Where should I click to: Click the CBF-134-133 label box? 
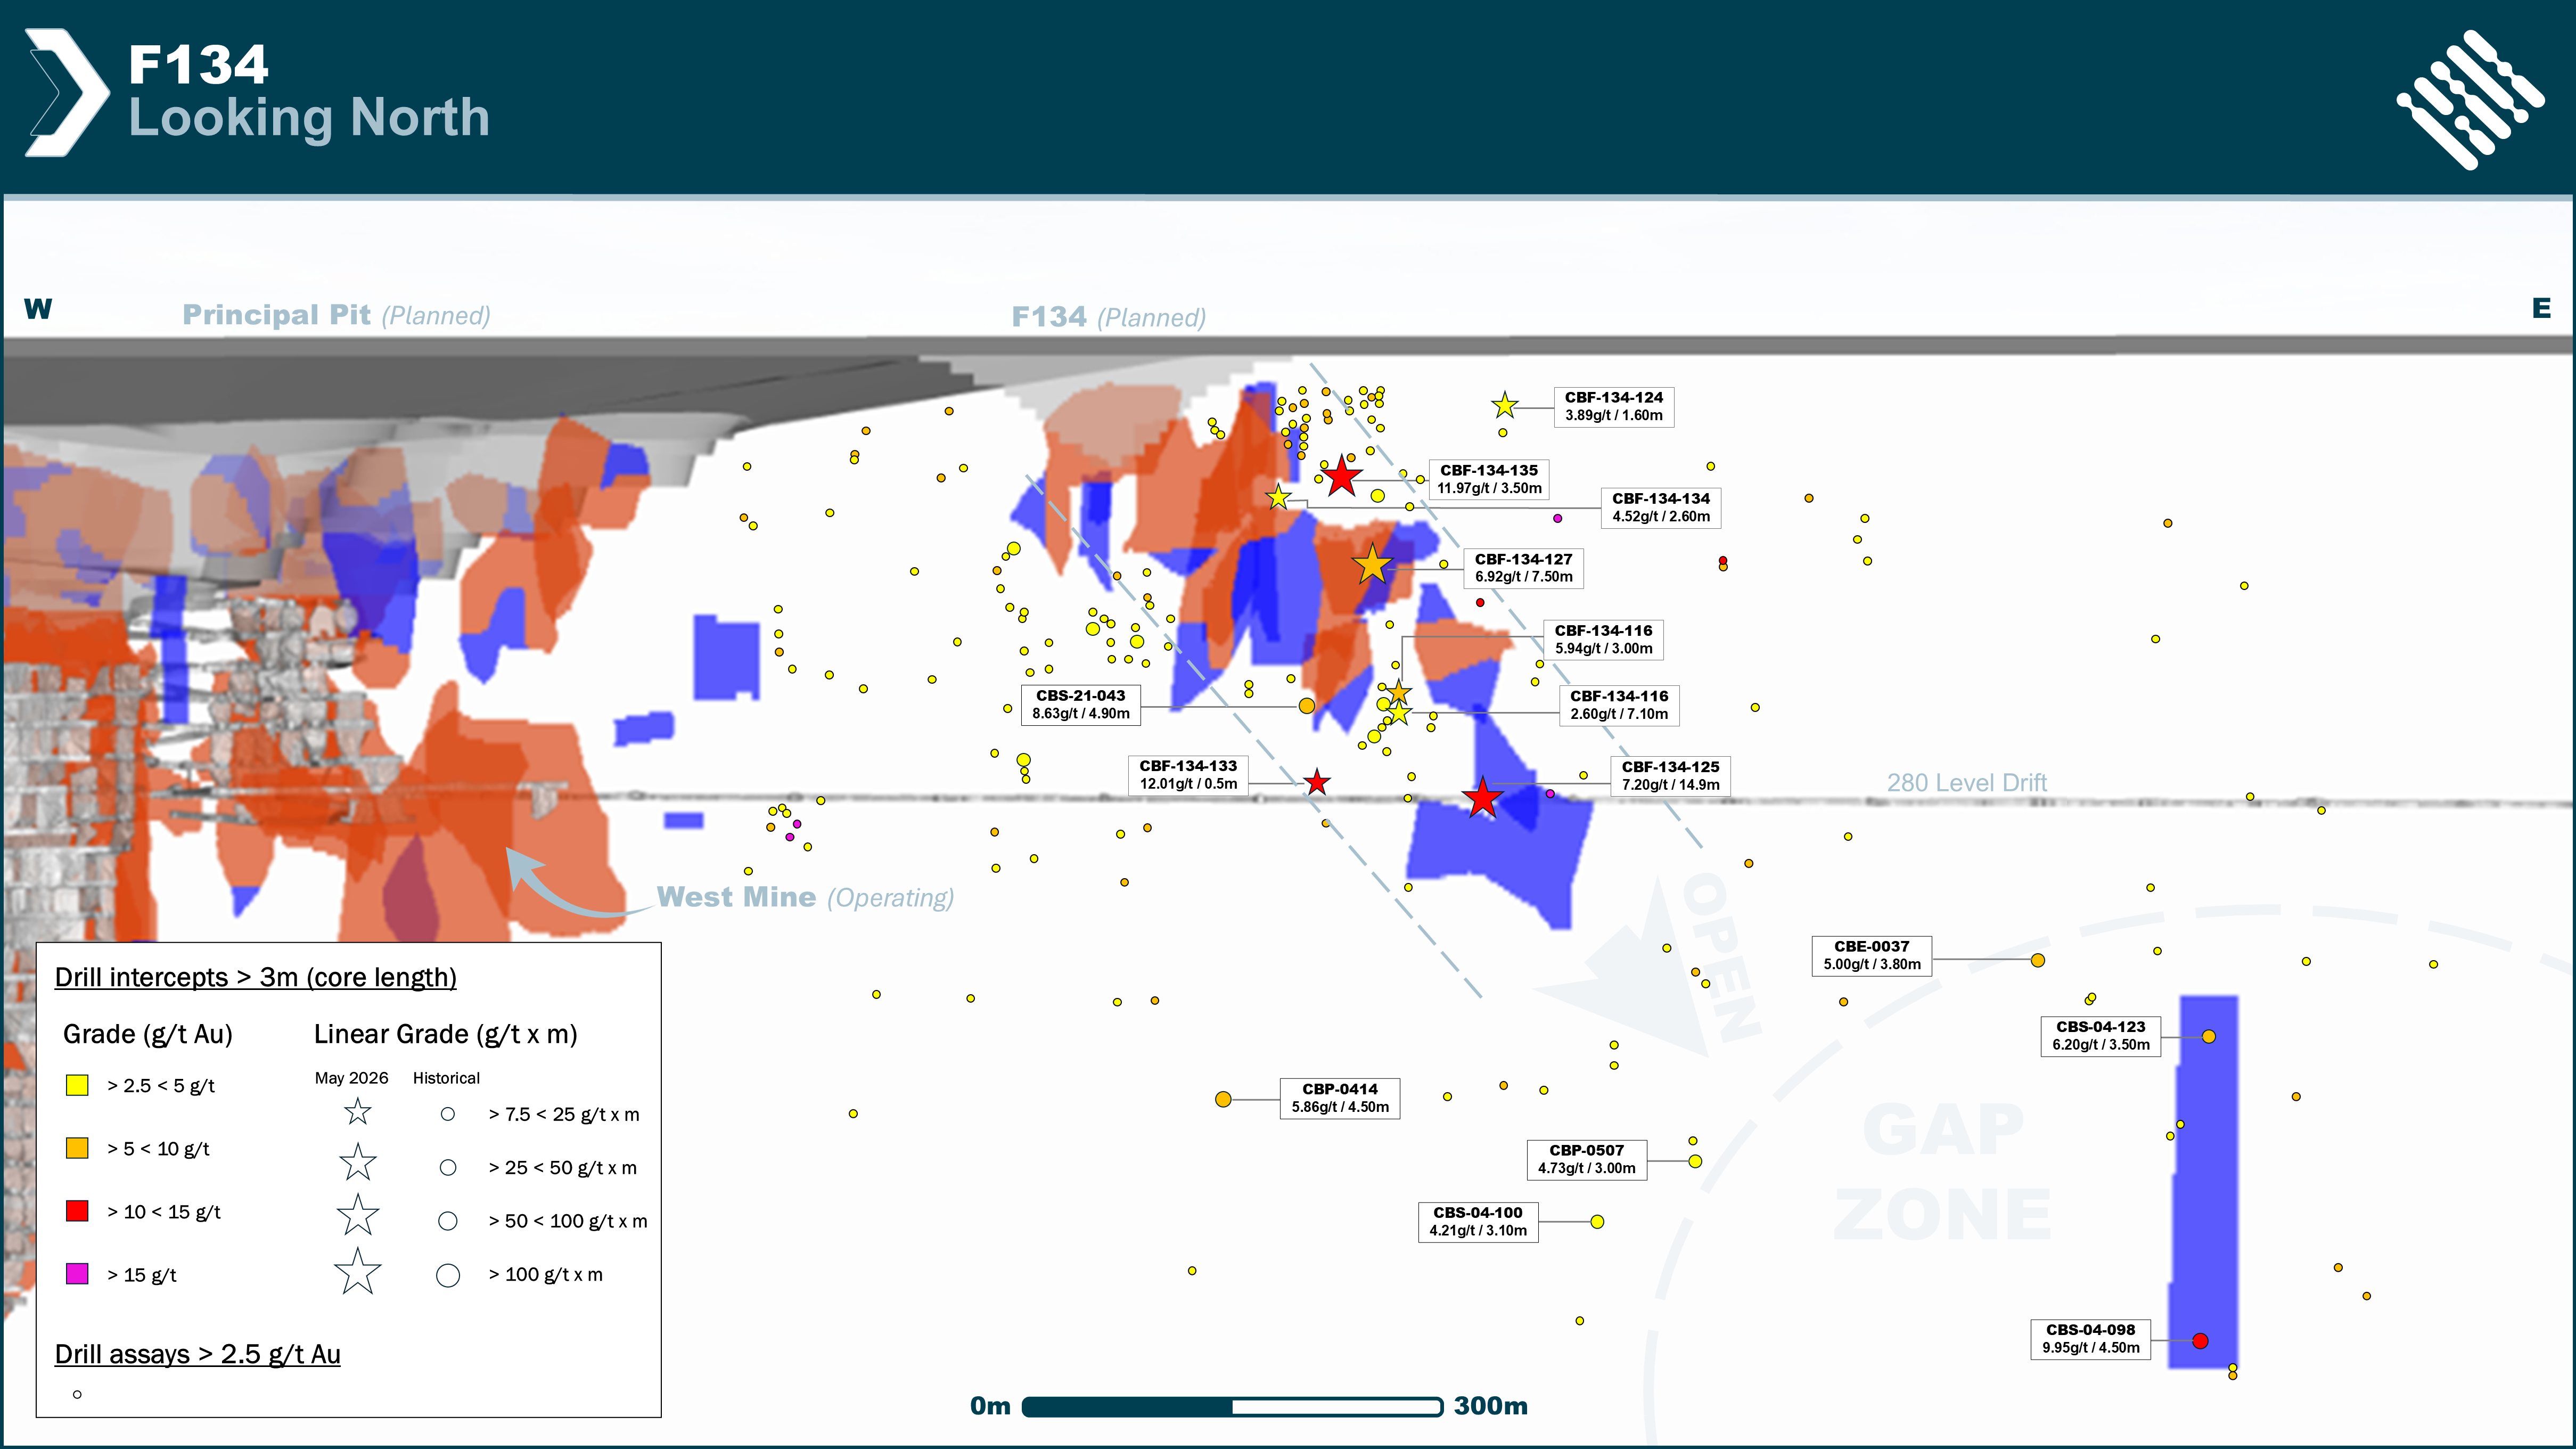coord(1188,775)
